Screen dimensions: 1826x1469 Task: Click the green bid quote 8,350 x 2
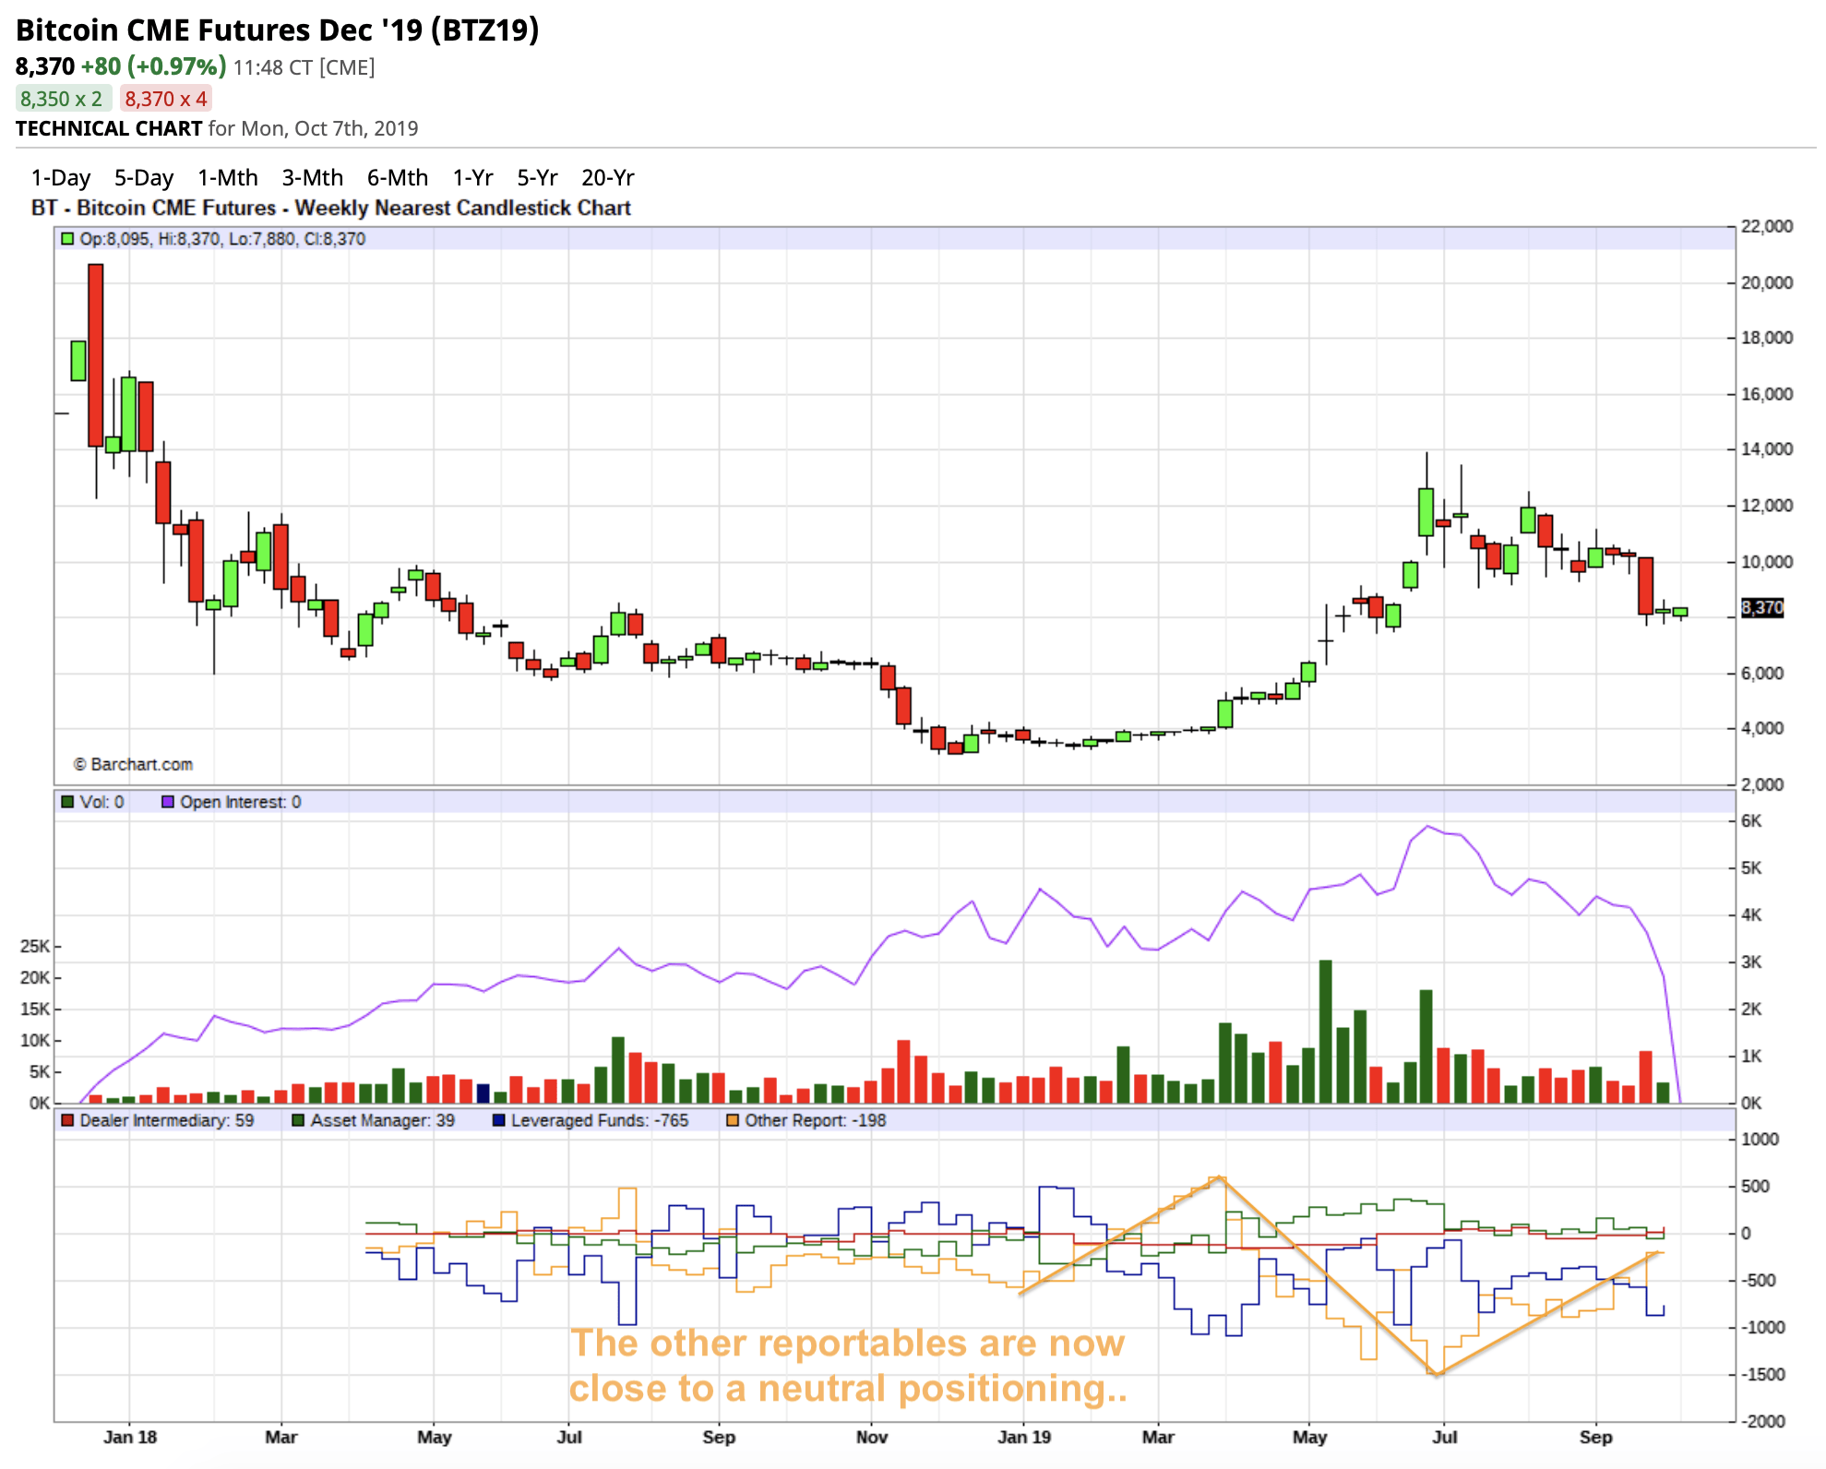63,99
